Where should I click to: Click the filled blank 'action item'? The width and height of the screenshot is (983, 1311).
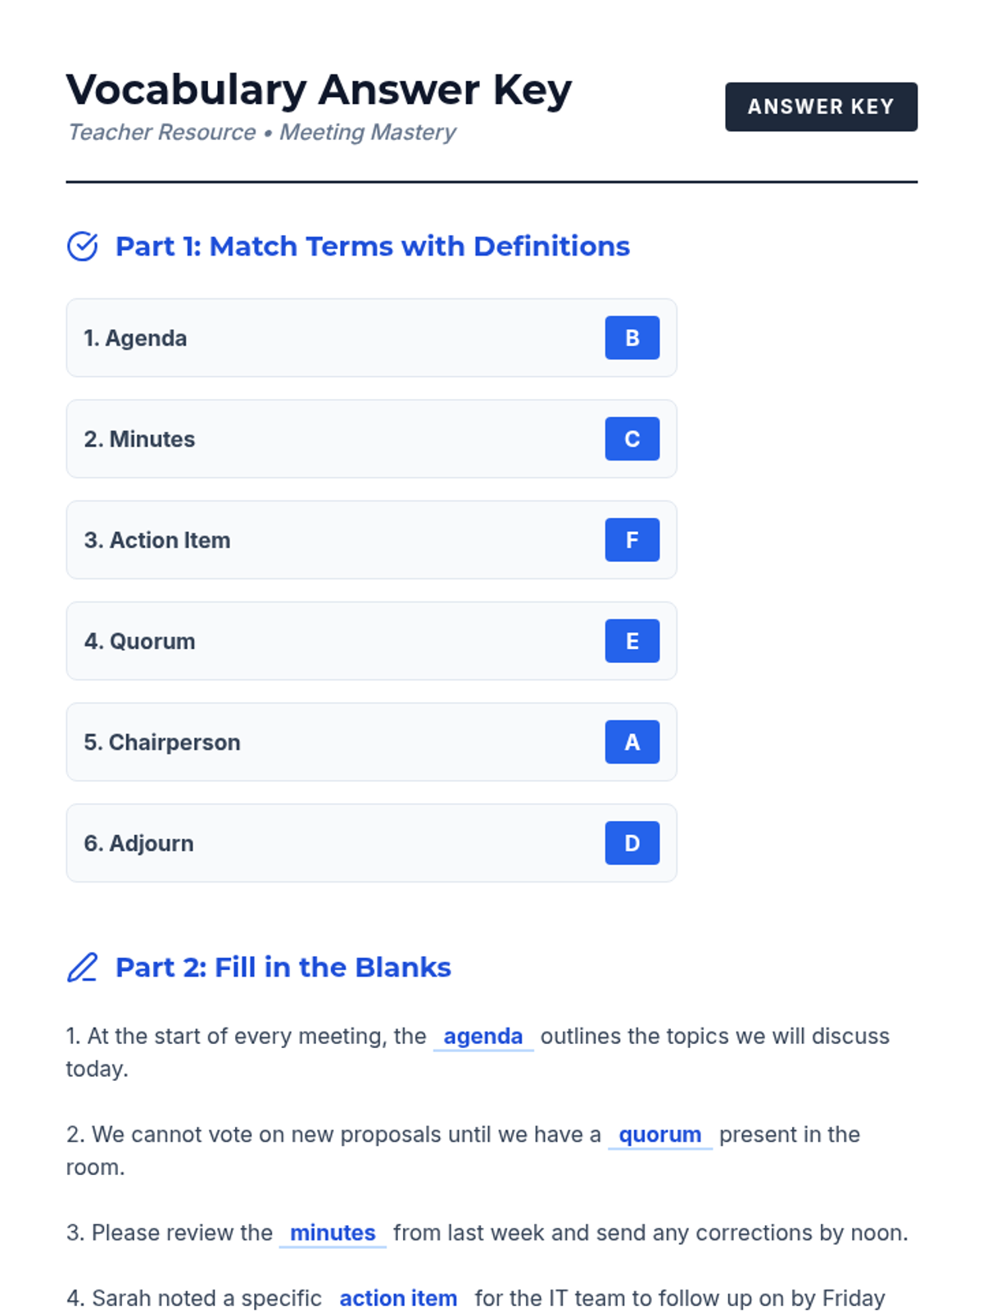398,1299
